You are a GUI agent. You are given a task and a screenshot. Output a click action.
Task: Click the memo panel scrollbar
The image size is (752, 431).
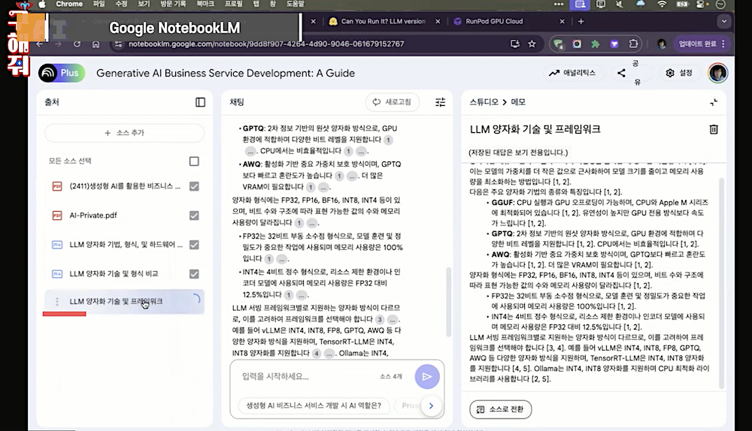[721, 282]
